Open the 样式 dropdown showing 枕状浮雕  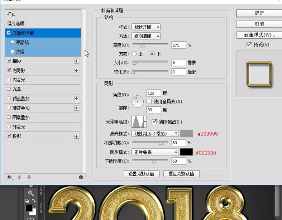pos(146,27)
